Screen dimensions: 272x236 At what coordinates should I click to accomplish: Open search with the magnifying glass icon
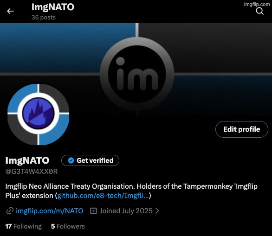[x=259, y=11]
